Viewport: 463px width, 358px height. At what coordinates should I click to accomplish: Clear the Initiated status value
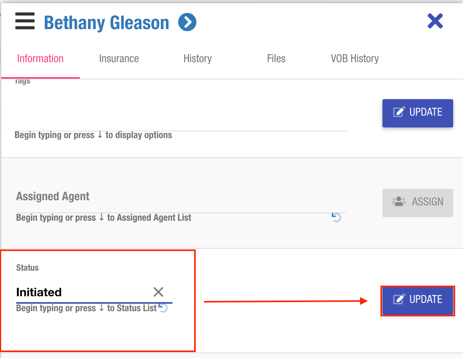pos(158,292)
